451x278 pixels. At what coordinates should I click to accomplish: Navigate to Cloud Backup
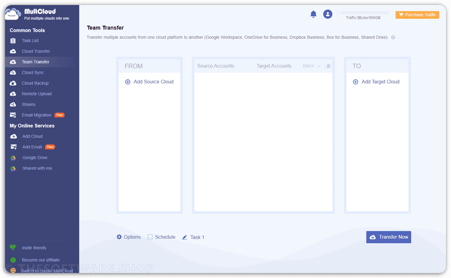pyautogui.click(x=35, y=83)
